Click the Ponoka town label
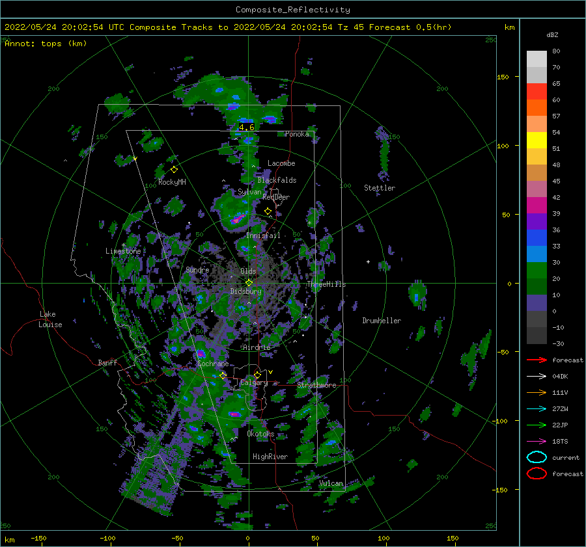586x547 pixels. (297, 134)
